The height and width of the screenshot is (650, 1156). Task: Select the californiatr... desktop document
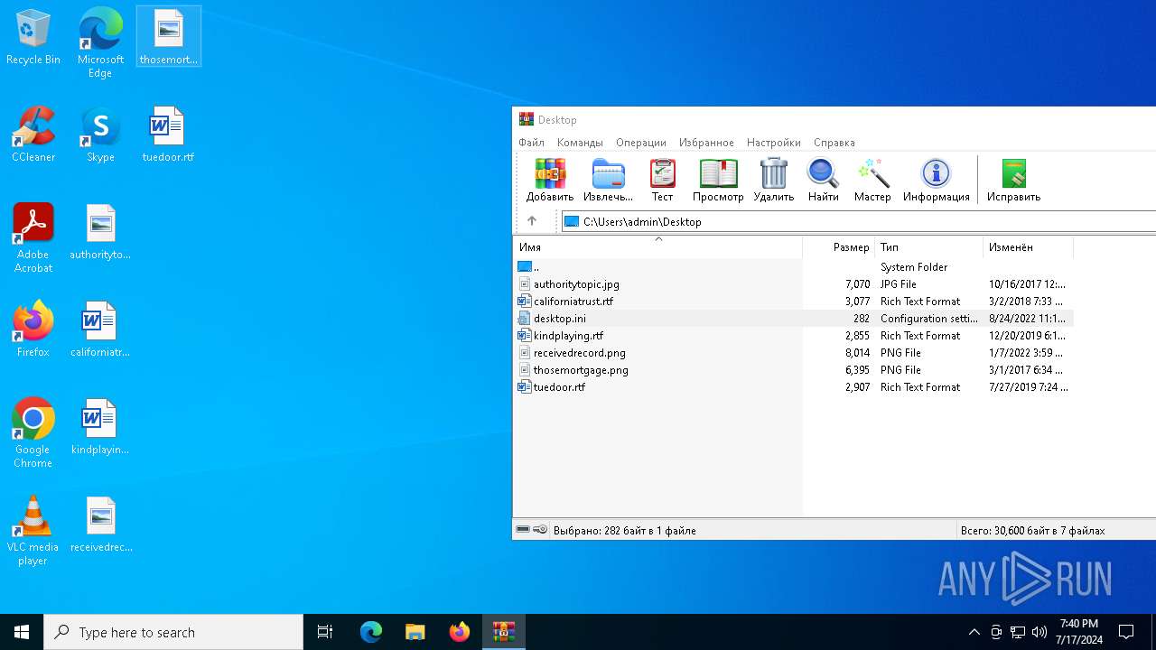click(x=100, y=330)
